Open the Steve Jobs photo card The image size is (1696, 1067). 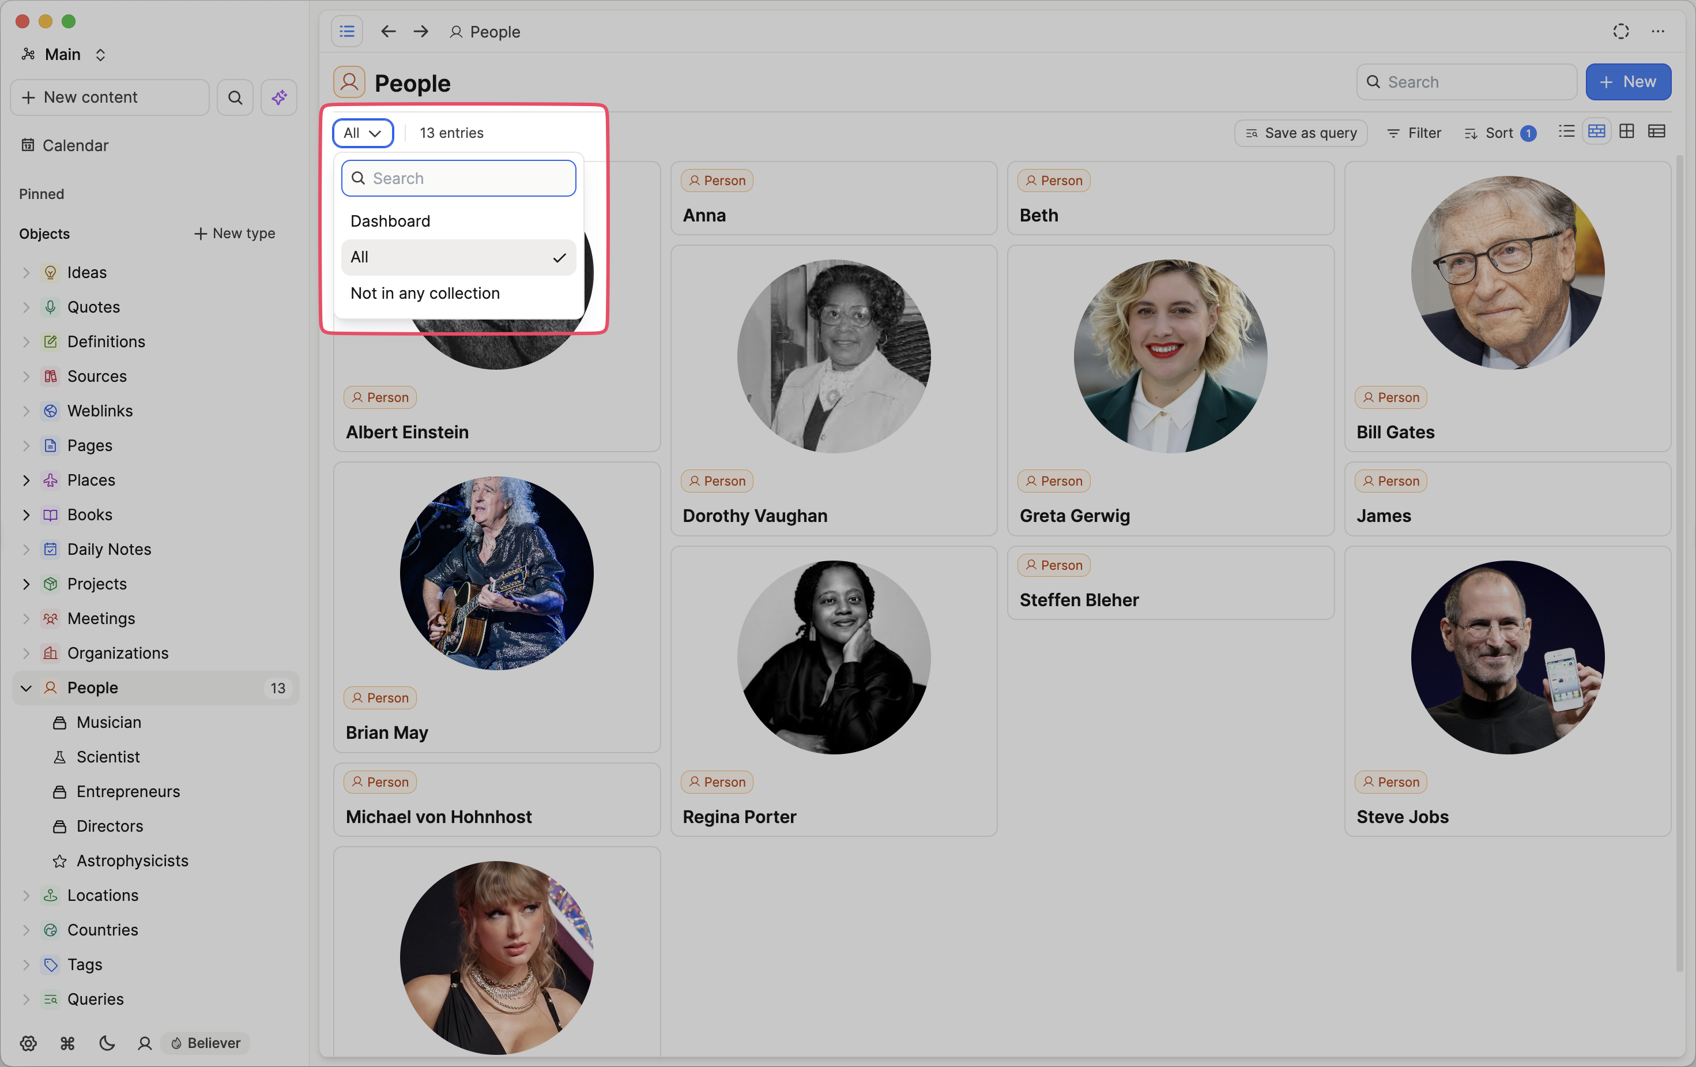click(x=1507, y=692)
